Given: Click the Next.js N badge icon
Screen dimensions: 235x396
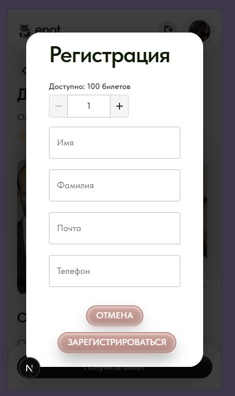Looking at the screenshot, I should click(29, 368).
